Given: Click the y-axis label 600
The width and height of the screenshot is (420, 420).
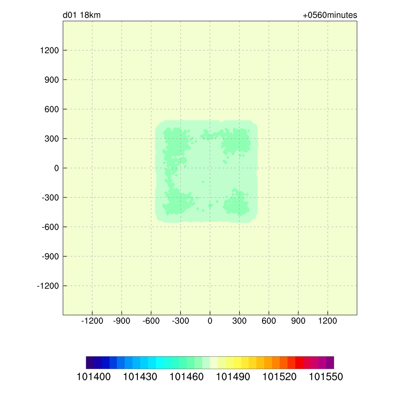Looking at the screenshot, I should click(52, 109).
